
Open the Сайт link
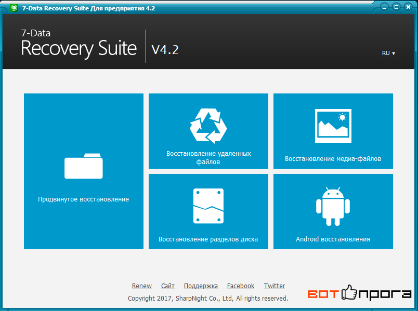tap(168, 286)
